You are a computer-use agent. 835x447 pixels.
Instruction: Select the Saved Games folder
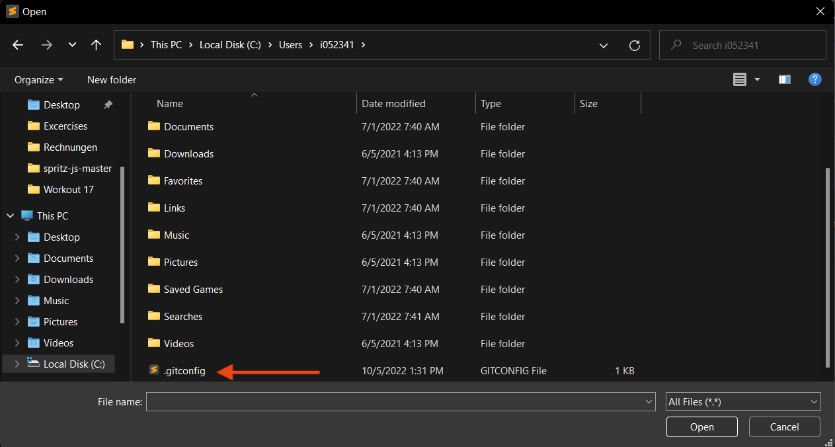193,290
